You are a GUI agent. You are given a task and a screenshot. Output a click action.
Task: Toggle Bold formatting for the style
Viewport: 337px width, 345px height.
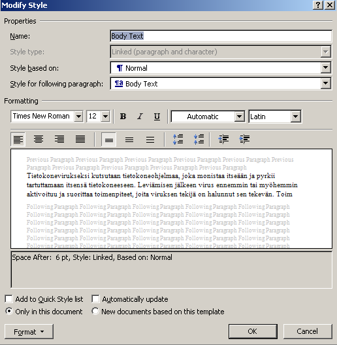click(x=123, y=117)
